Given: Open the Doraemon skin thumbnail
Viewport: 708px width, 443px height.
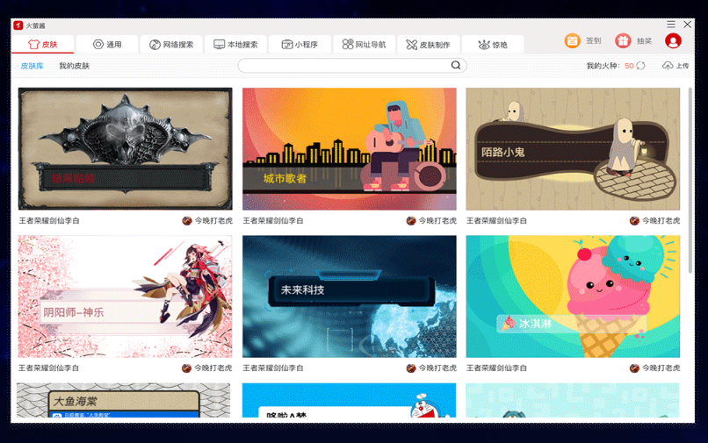Looking at the screenshot, I should [x=349, y=400].
